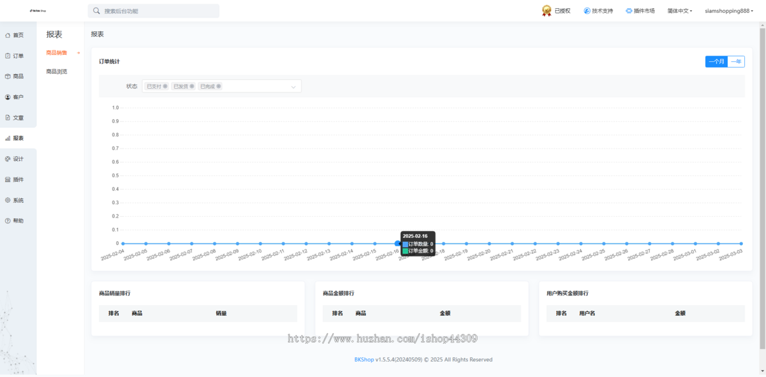Switch the chart to 一年 range
Viewport: 766px width, 377px height.
click(736, 61)
